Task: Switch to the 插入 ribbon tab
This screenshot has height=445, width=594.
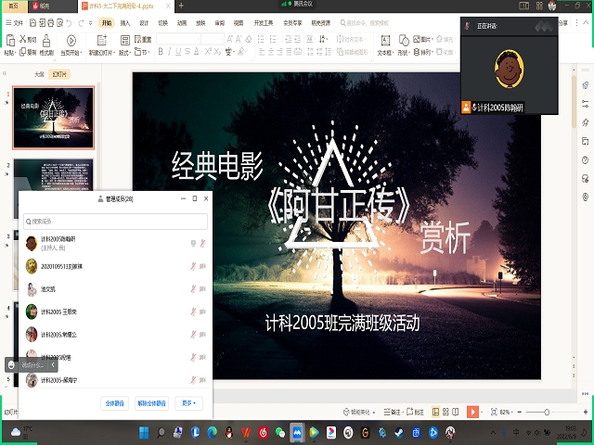Action: pos(125,23)
